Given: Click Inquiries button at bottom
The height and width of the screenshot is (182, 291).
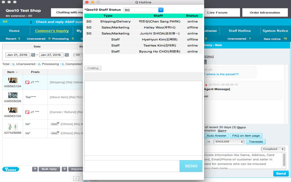Looking at the screenshot, I should pos(76,169).
